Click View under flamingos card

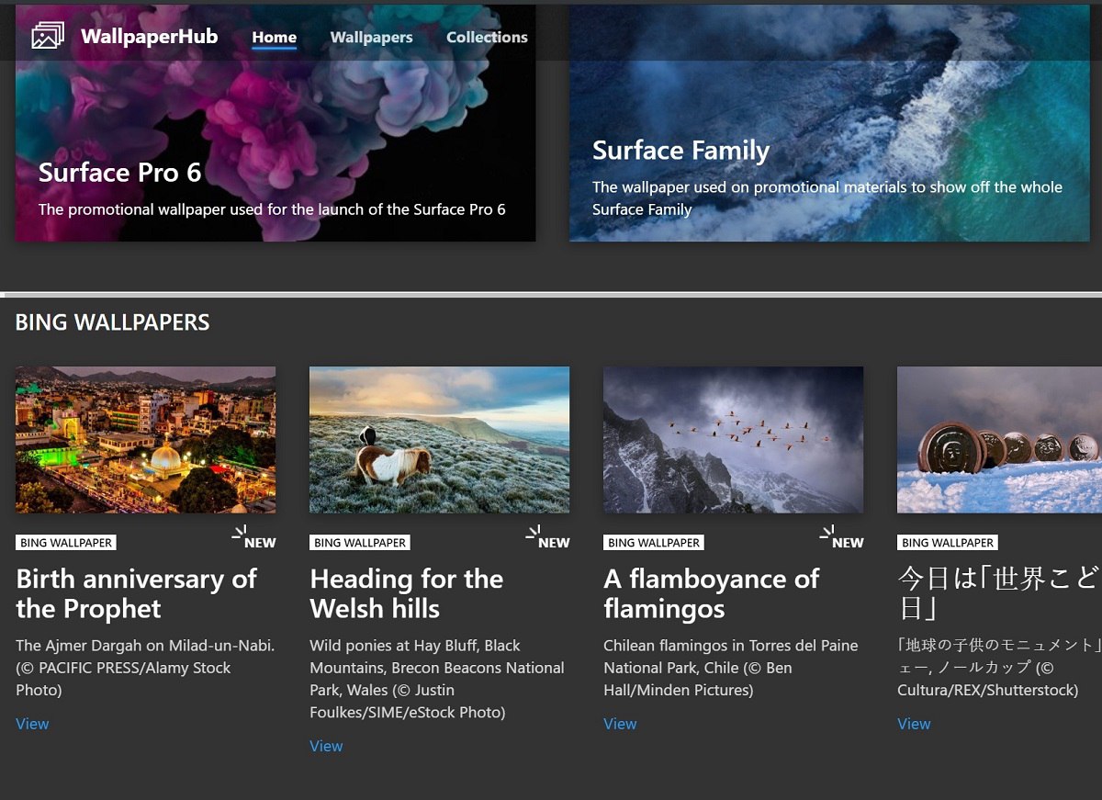(x=620, y=724)
